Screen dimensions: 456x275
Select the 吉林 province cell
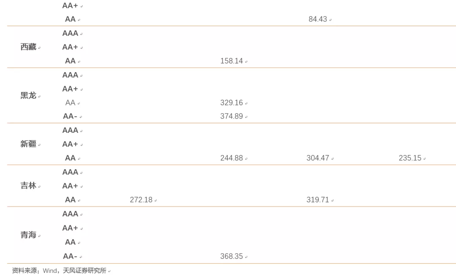click(x=28, y=186)
